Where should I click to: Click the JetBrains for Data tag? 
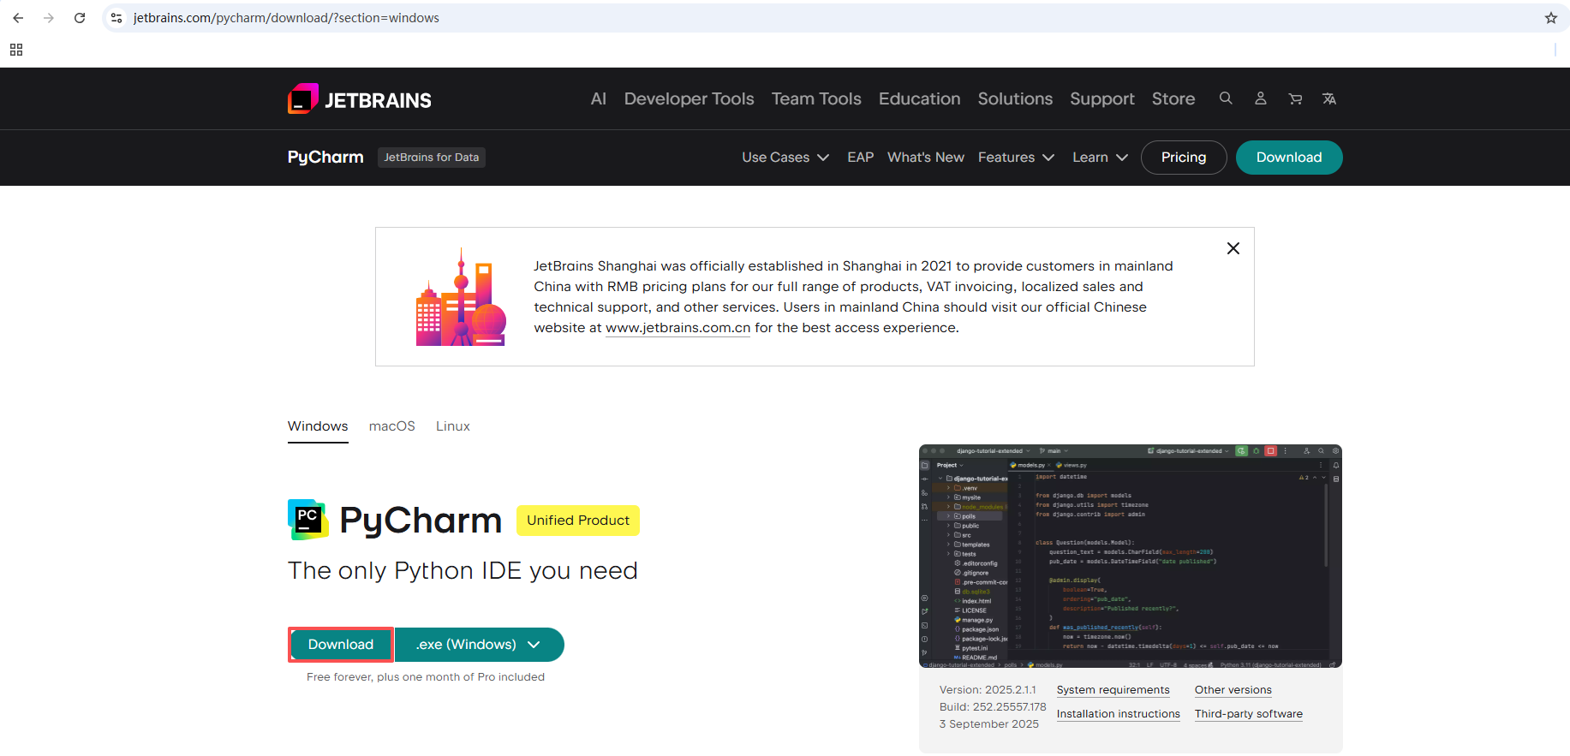(x=432, y=158)
